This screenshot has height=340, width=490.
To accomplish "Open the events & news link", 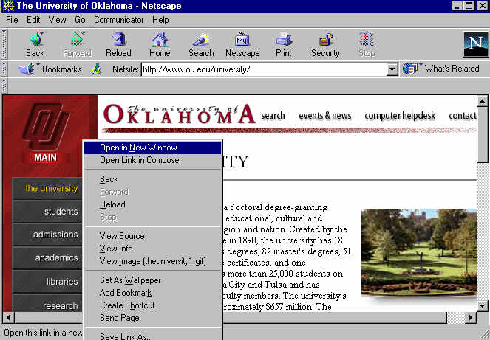I will pos(325,116).
